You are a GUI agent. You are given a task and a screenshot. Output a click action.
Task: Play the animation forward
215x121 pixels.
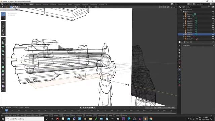pos(90,108)
